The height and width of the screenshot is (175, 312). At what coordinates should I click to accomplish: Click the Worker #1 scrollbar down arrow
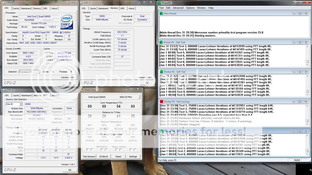click(x=307, y=65)
